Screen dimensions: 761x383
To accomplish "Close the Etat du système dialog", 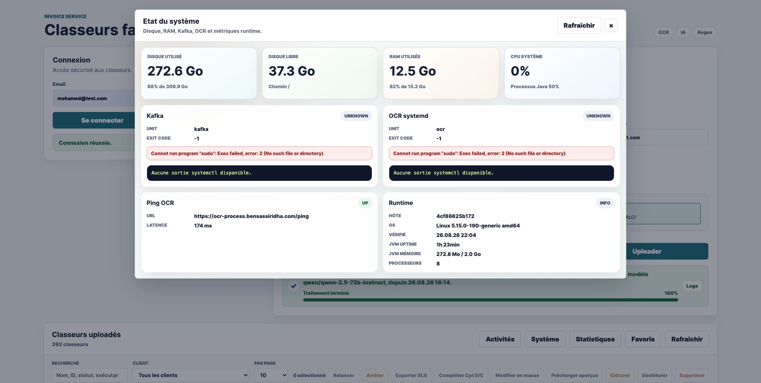I will [611, 25].
